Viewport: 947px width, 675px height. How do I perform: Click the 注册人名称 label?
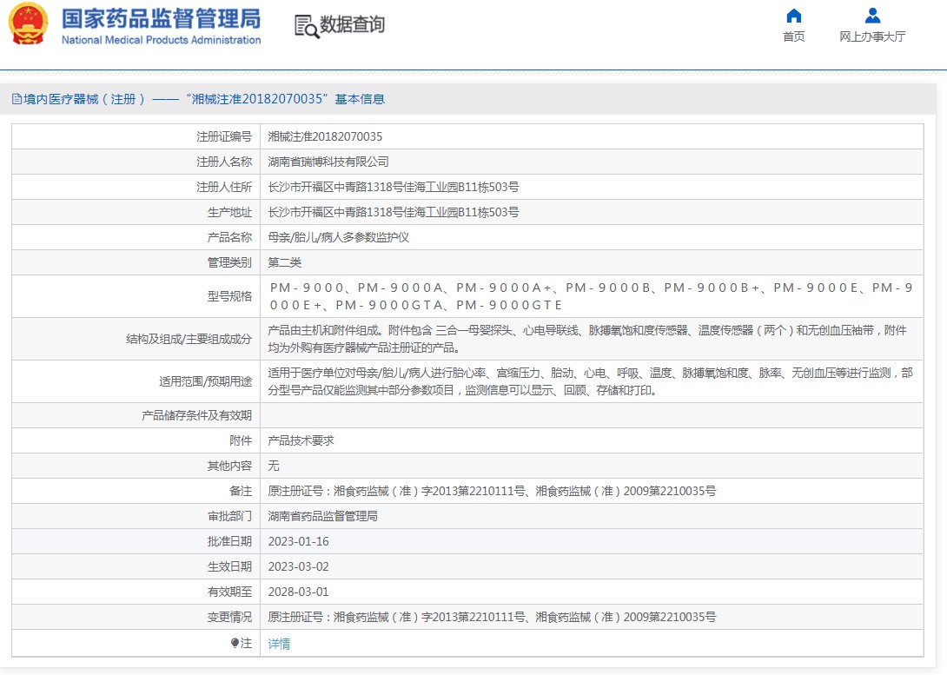(224, 162)
